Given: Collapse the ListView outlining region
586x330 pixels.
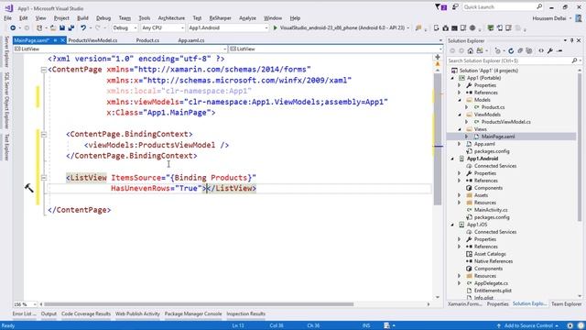Looking at the screenshot, I should tap(44, 178).
